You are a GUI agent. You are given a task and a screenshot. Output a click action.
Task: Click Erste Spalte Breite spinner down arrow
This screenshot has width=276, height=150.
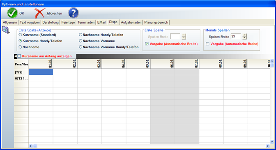[184, 38]
